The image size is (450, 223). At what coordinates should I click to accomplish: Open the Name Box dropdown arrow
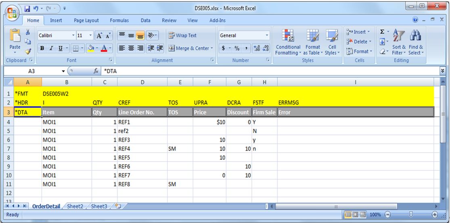(63, 71)
